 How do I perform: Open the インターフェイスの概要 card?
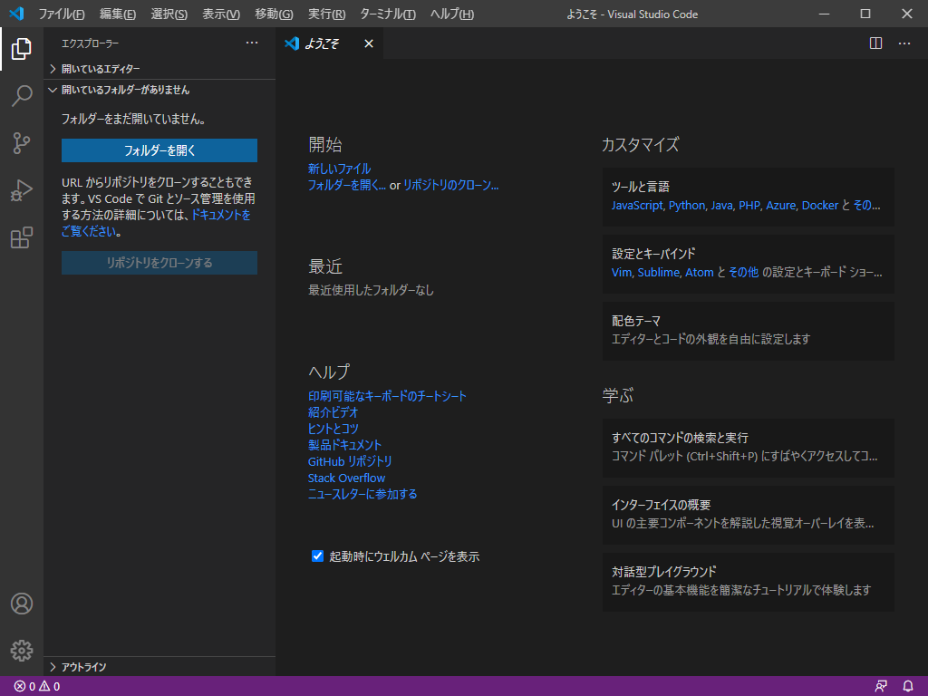tap(748, 515)
